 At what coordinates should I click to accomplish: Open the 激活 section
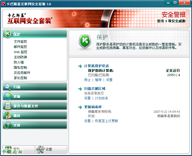[35, 115]
